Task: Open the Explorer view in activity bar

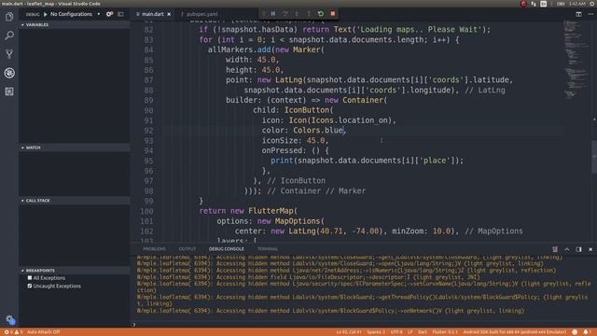Action: (9, 17)
